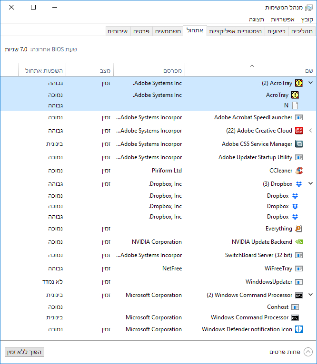
Task: Click the הפוך ללא זמין button
Action: (x=24, y=352)
